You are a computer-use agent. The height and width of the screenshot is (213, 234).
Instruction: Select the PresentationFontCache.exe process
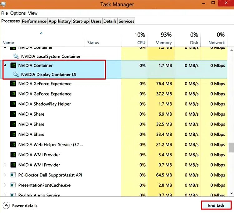click(x=114, y=185)
